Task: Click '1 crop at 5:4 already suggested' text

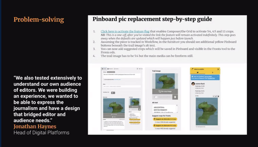Action: 165,122
